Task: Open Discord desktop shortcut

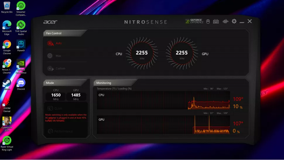Action: pos(21,84)
